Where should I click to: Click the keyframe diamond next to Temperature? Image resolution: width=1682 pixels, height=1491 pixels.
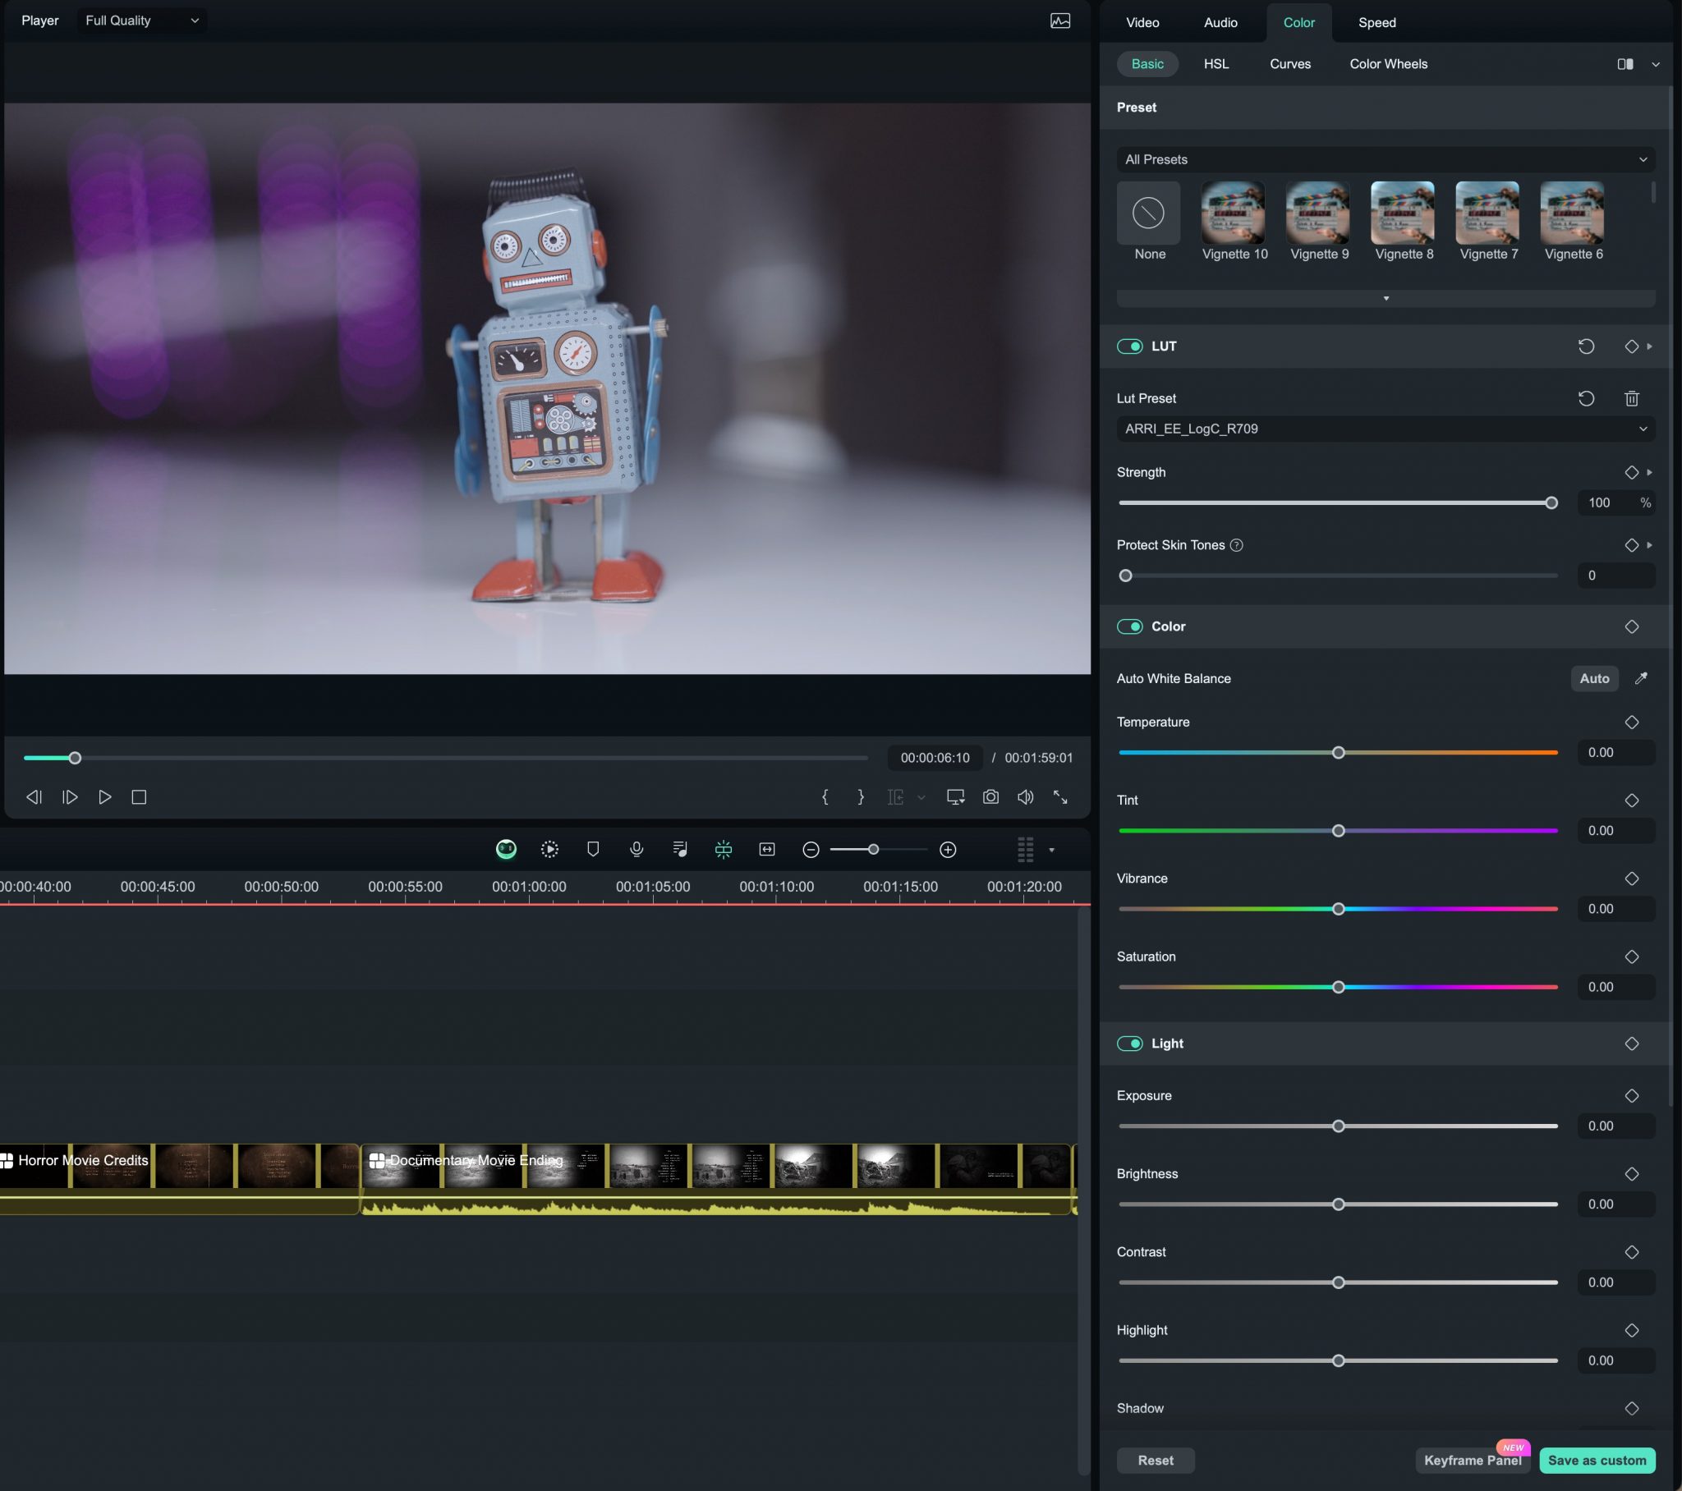1632,723
